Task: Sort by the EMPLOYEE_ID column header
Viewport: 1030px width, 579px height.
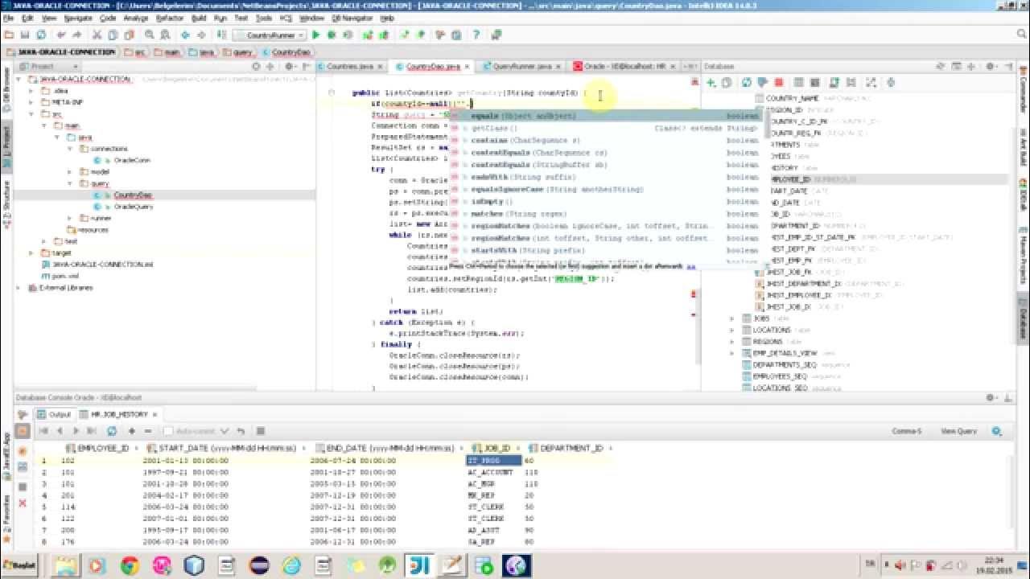Action: click(x=103, y=448)
